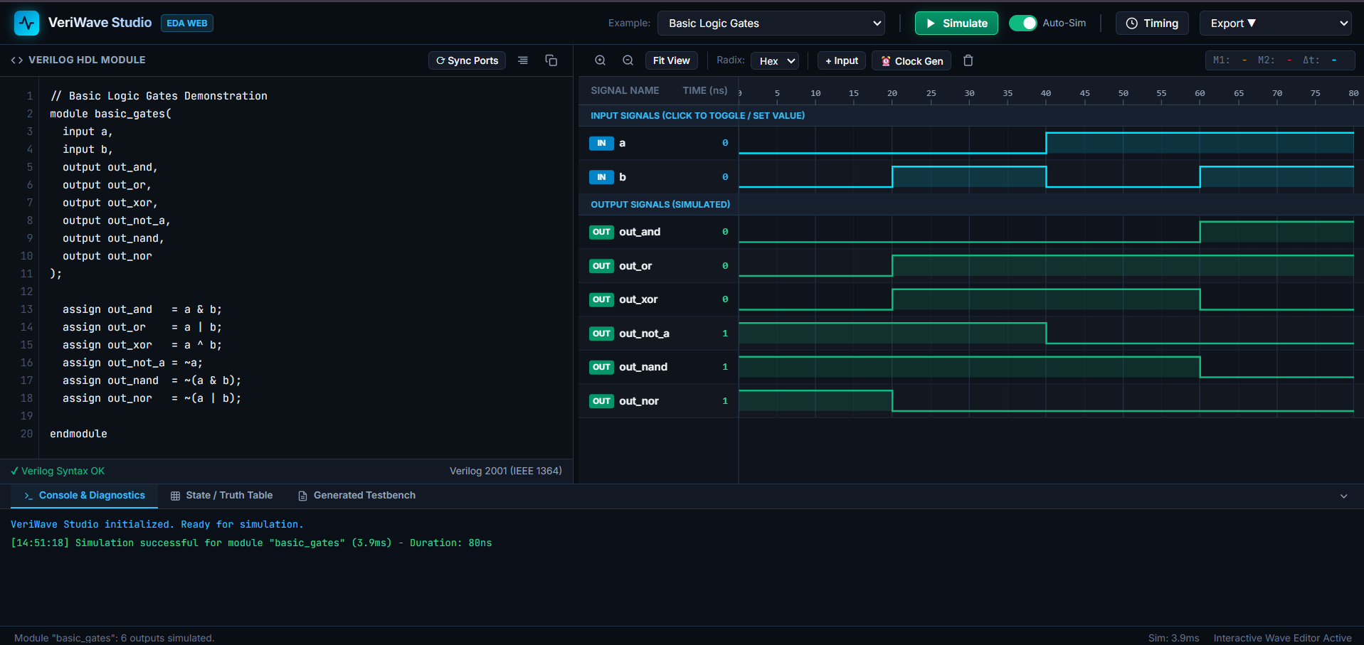Delete with the trash icon
The width and height of the screenshot is (1364, 645).
coord(968,60)
